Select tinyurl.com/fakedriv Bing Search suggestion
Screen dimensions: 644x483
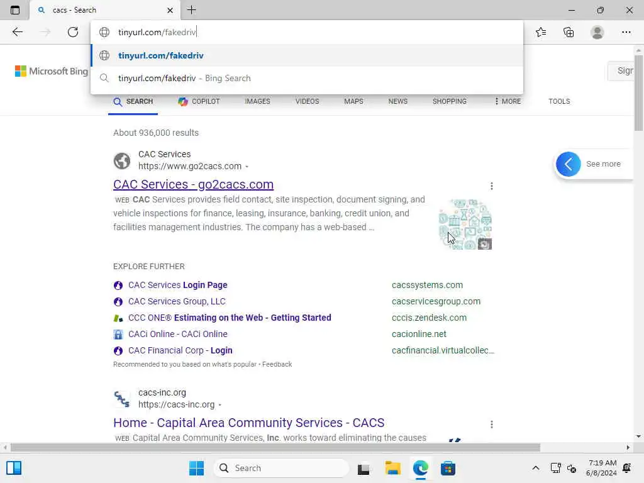[x=307, y=78]
